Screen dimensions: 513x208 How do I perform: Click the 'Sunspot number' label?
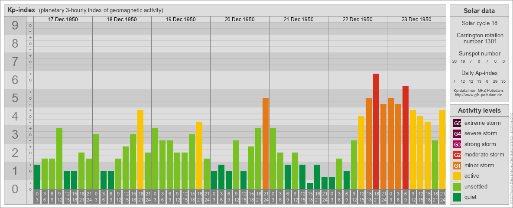(x=479, y=54)
